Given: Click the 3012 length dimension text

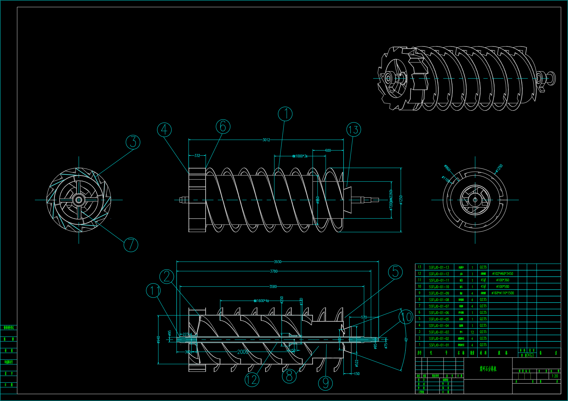Looking at the screenshot, I should (x=266, y=140).
